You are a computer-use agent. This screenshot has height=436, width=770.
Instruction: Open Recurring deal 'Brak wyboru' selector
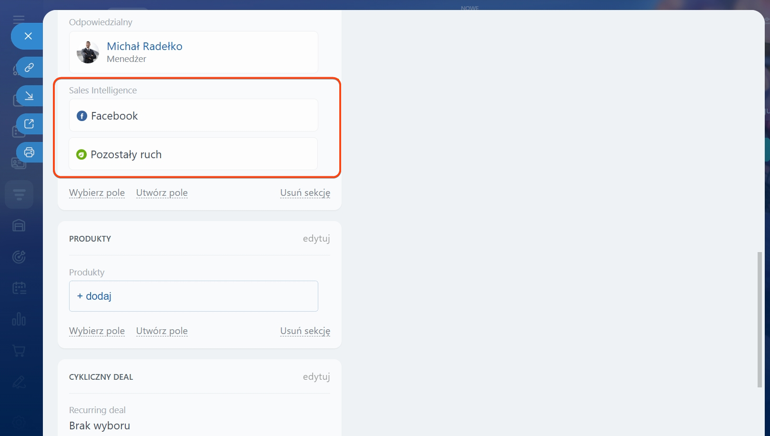tap(100, 426)
